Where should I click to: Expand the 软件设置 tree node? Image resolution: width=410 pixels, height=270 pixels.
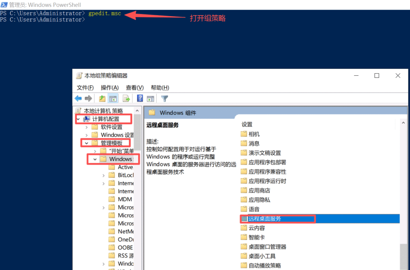coord(86,127)
